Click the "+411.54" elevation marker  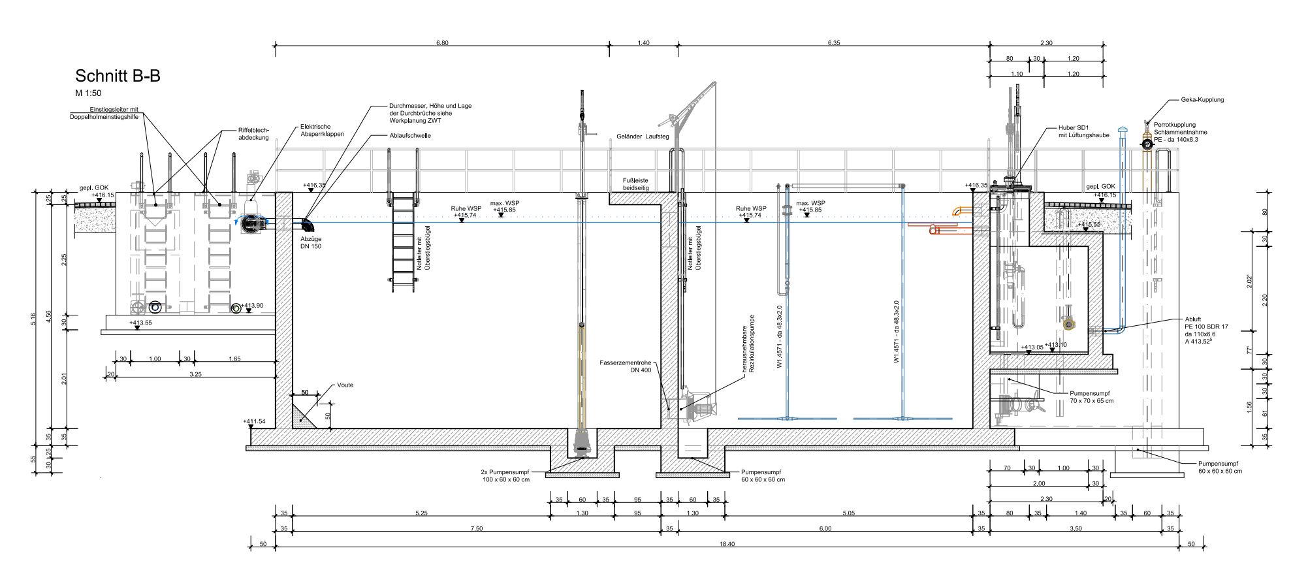pos(254,421)
